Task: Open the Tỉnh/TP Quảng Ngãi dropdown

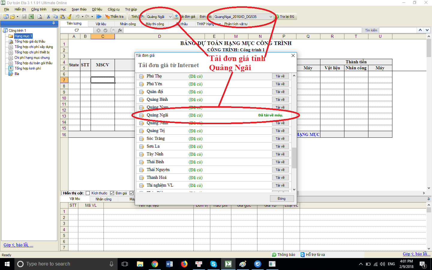Action: (170, 17)
